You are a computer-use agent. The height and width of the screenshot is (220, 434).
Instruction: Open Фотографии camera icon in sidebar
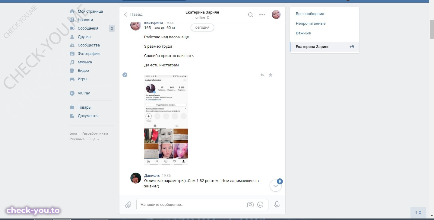(72, 54)
